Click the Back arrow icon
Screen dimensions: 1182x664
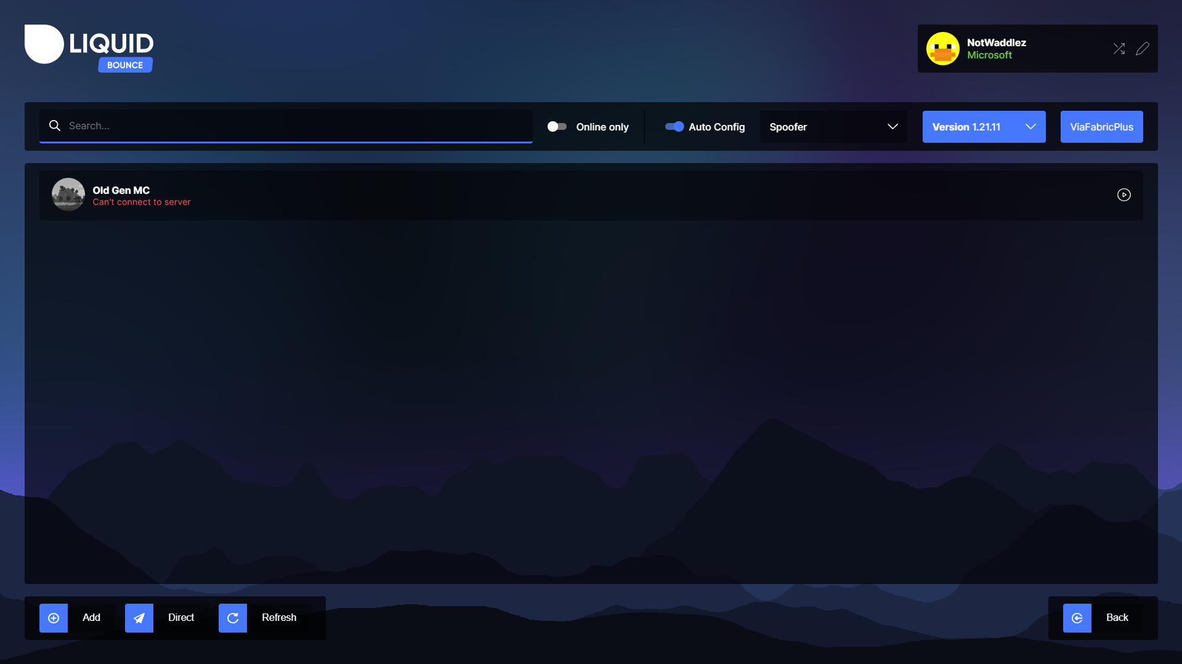[x=1077, y=618]
